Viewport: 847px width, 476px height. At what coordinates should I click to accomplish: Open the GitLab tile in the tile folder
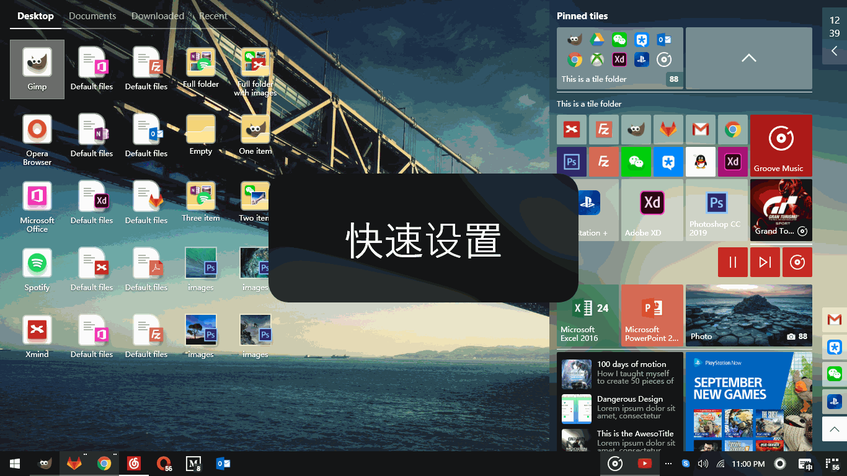click(x=668, y=130)
